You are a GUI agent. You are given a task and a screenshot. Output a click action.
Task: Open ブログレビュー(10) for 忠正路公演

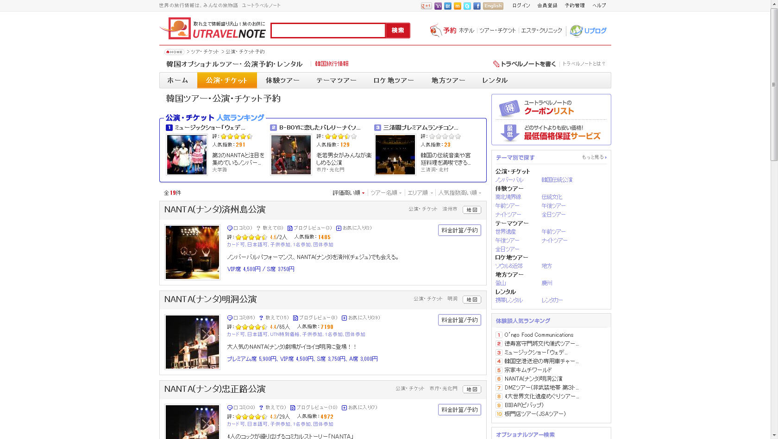pos(314,408)
